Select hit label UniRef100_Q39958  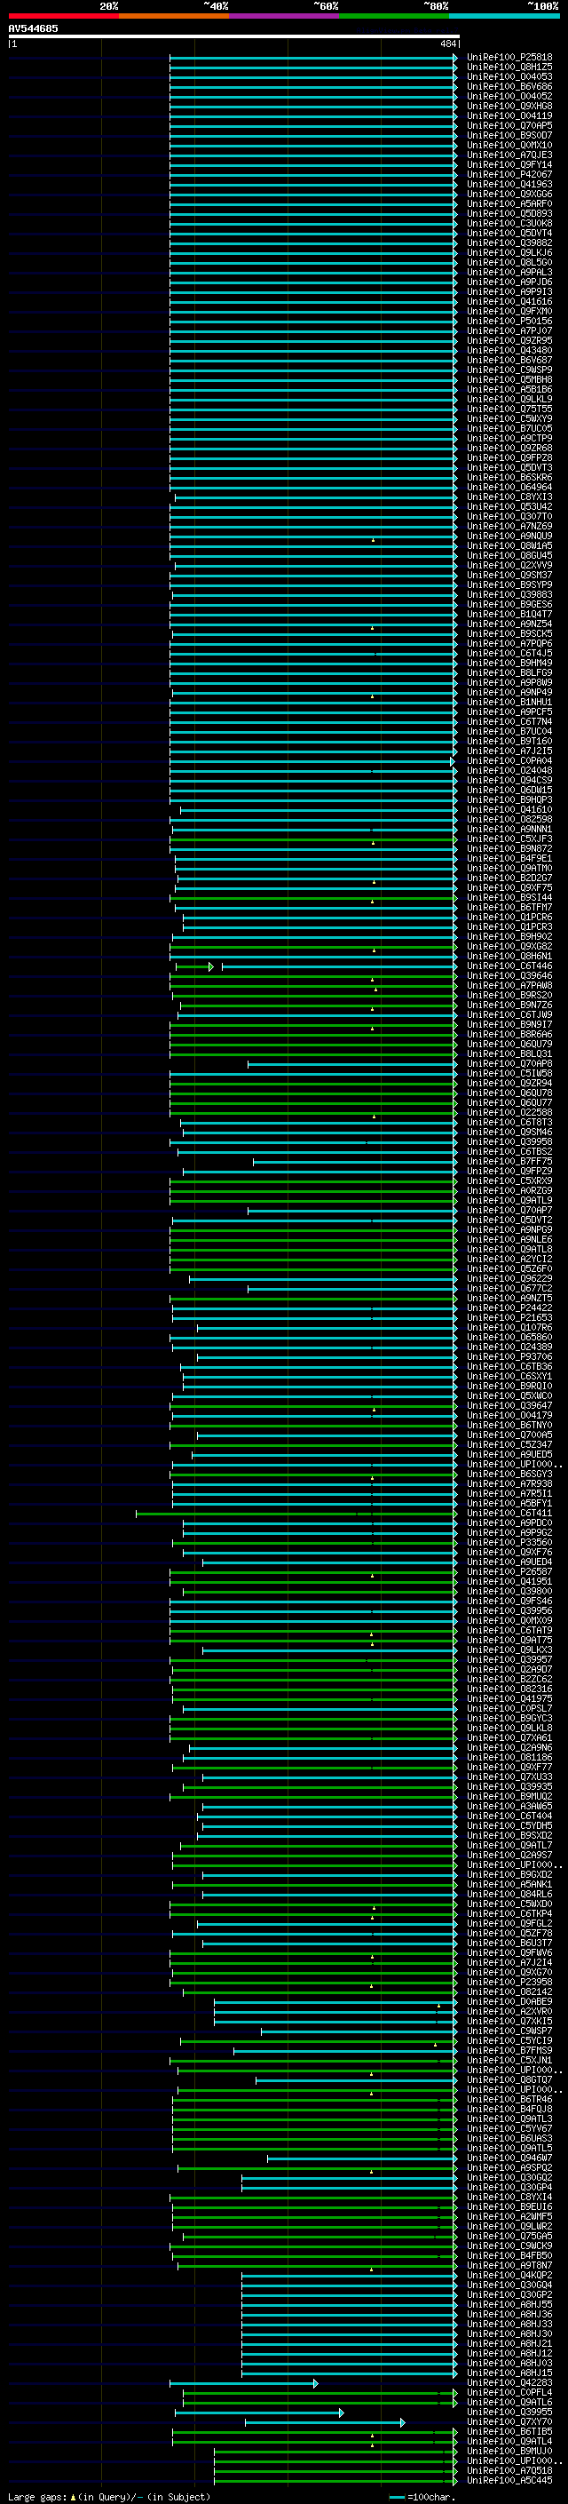pos(509,1142)
